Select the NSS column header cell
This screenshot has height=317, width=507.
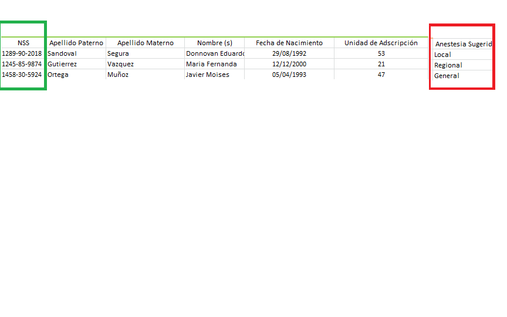click(x=23, y=43)
